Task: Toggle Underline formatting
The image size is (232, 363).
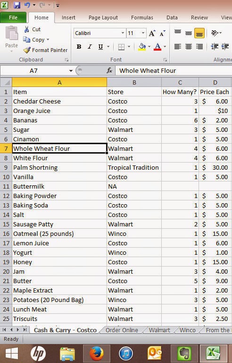Action: (x=100, y=46)
